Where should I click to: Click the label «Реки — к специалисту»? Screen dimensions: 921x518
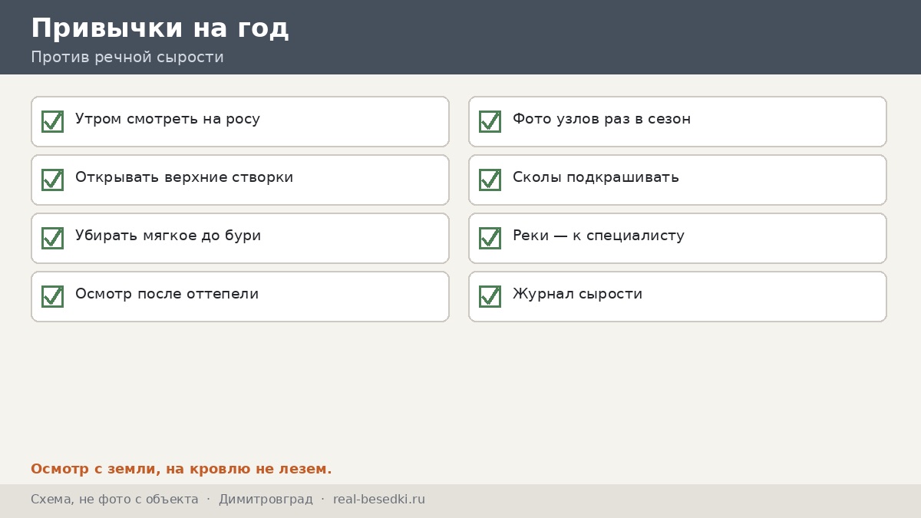599,236
